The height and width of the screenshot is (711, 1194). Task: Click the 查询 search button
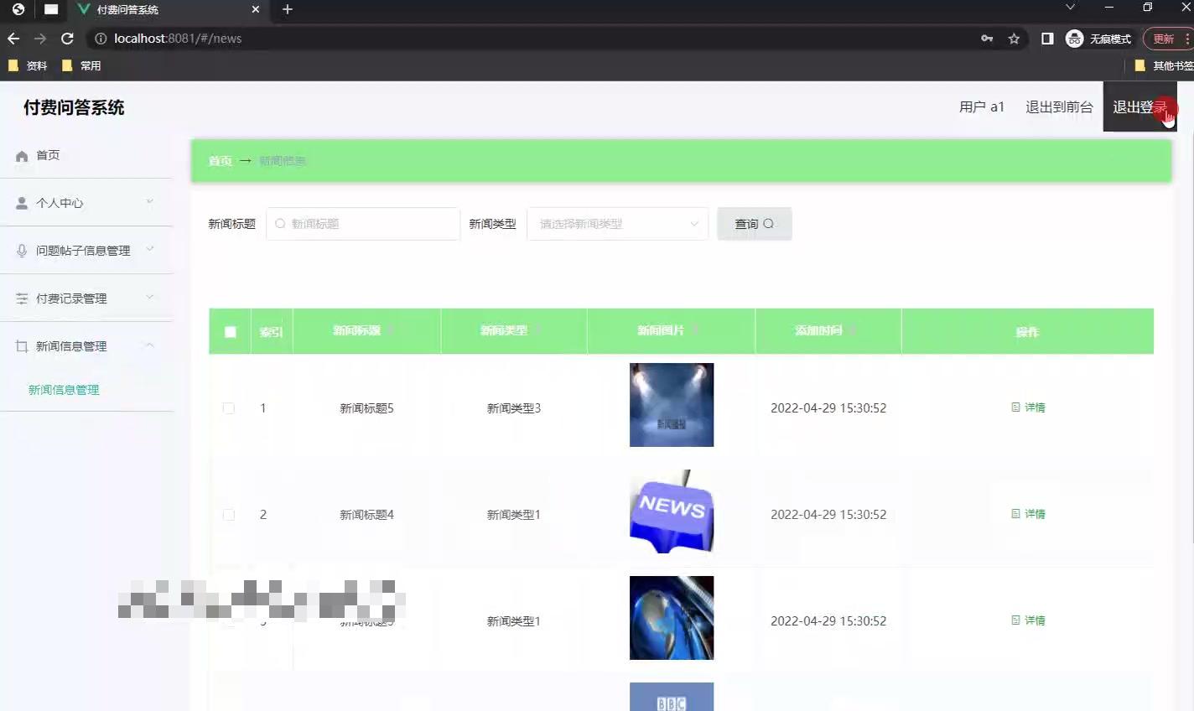(755, 224)
